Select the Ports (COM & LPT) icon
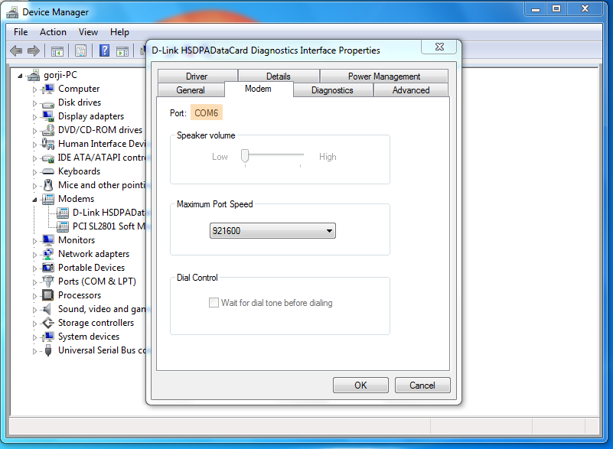This screenshot has width=613, height=449. pos(48,281)
